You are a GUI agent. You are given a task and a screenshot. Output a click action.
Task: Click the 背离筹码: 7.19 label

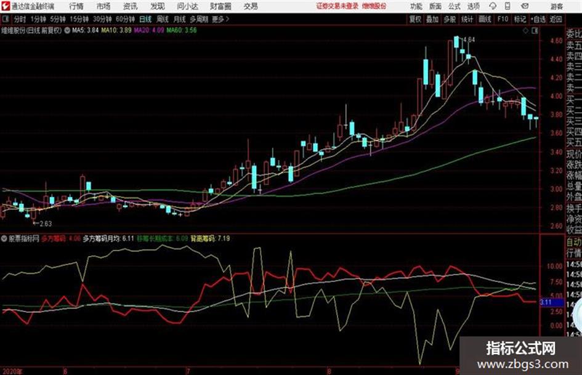point(210,238)
